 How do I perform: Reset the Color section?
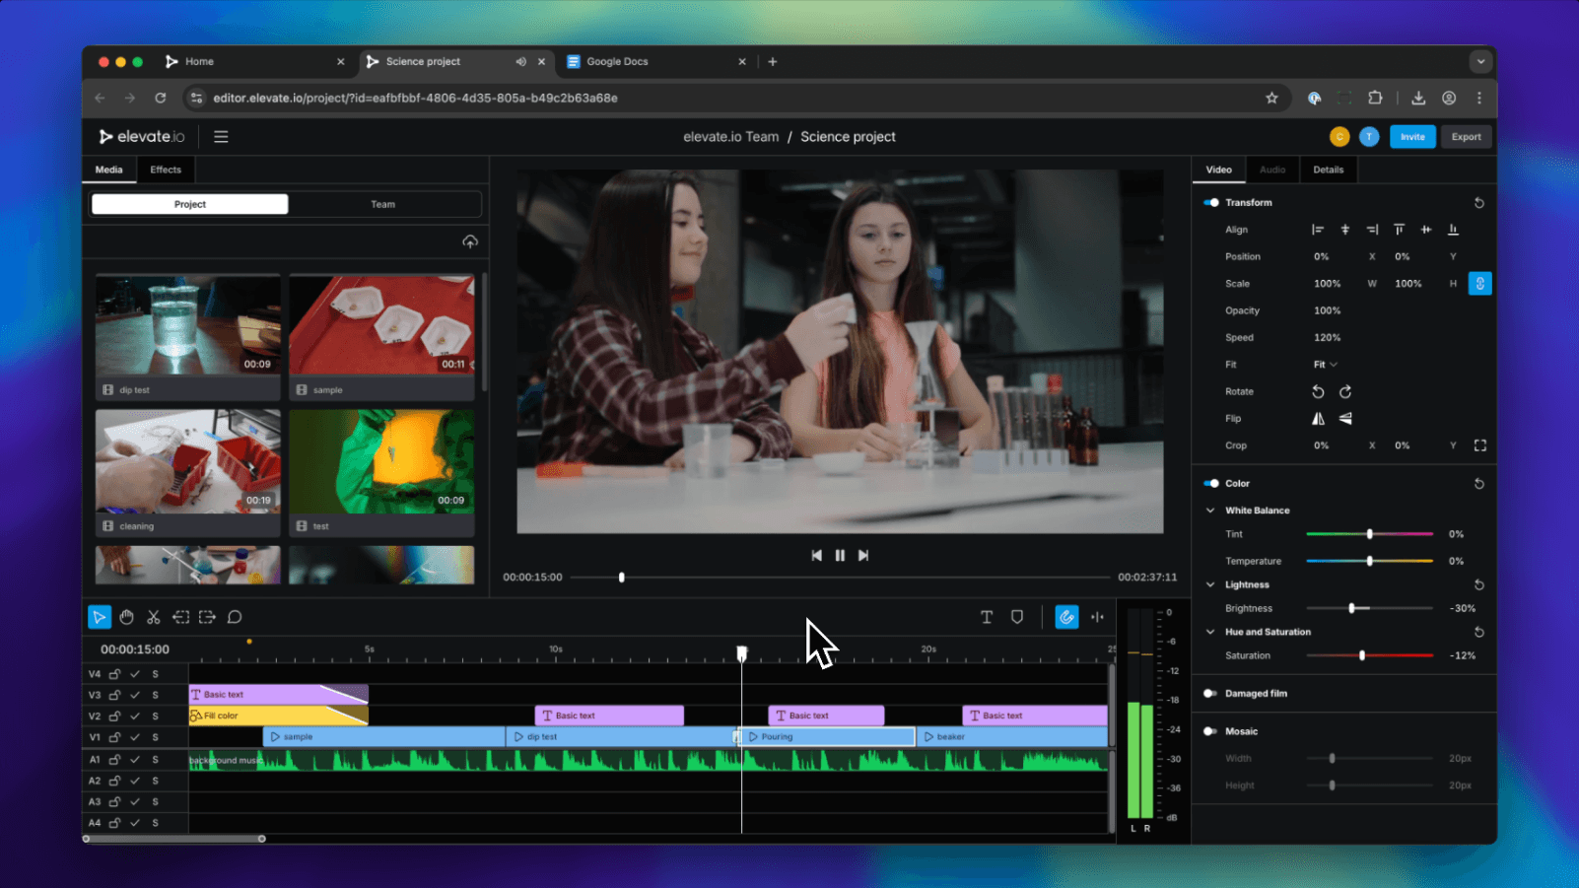click(x=1478, y=484)
